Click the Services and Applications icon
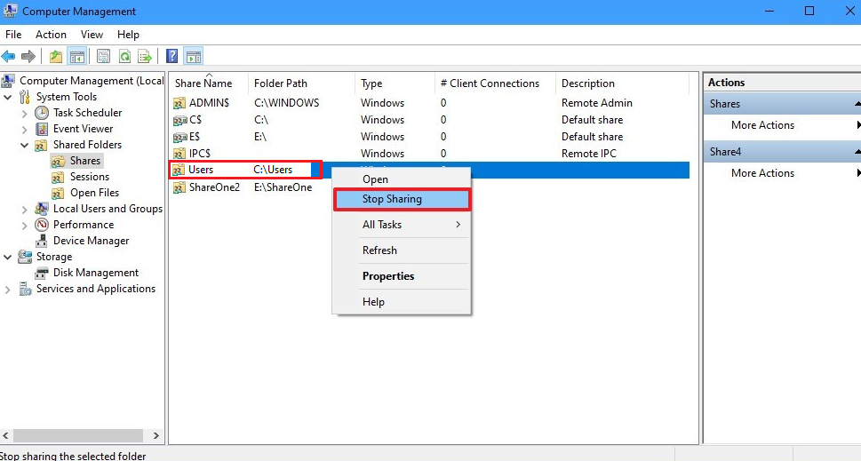 point(25,289)
